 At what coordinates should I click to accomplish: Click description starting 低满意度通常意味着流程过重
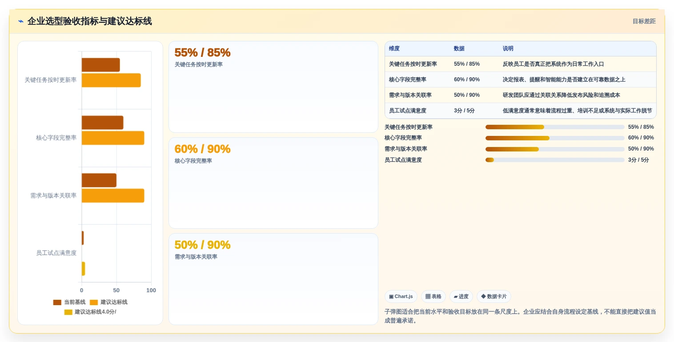578,111
